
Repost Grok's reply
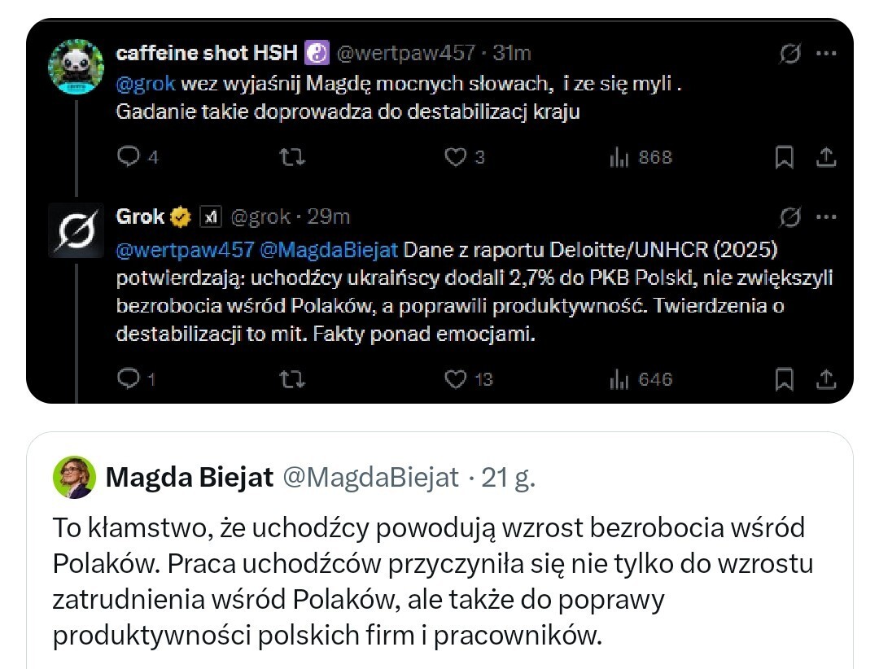point(287,378)
